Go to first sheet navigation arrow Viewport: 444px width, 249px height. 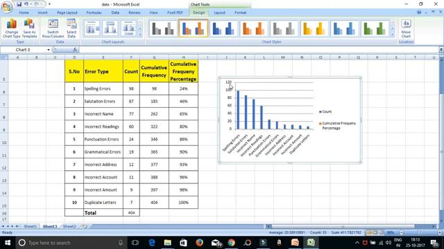[3, 226]
